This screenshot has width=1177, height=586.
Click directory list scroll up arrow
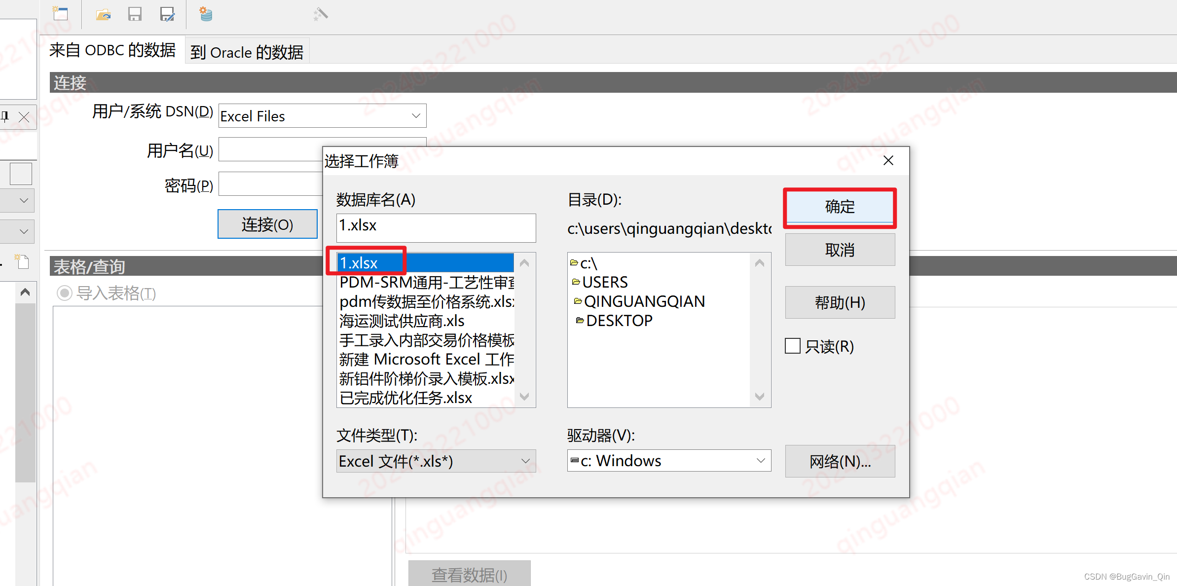760,263
